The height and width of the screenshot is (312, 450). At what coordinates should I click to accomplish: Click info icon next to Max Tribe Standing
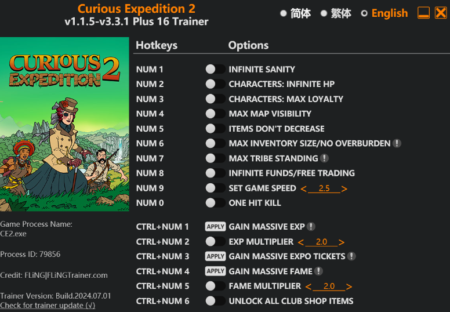tap(325, 158)
